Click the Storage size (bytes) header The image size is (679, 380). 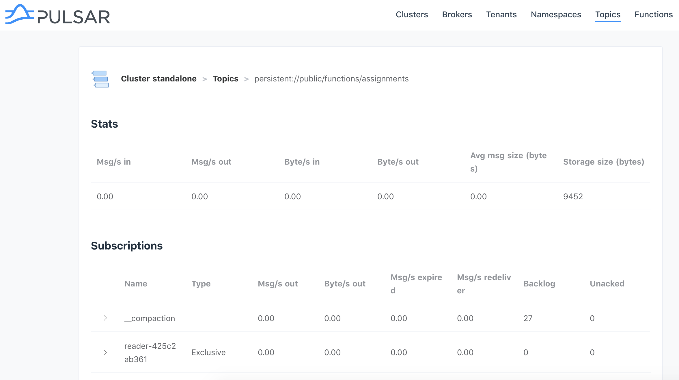pyautogui.click(x=603, y=162)
